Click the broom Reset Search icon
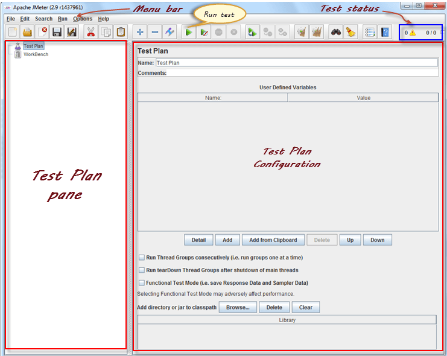The image size is (447, 356). click(350, 33)
